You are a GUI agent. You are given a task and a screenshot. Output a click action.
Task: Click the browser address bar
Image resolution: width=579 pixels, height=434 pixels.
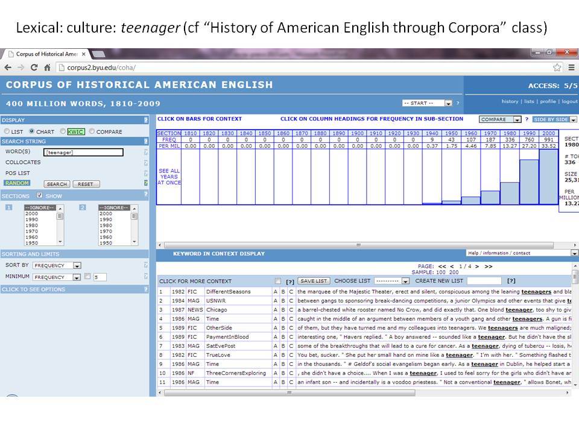(x=303, y=68)
